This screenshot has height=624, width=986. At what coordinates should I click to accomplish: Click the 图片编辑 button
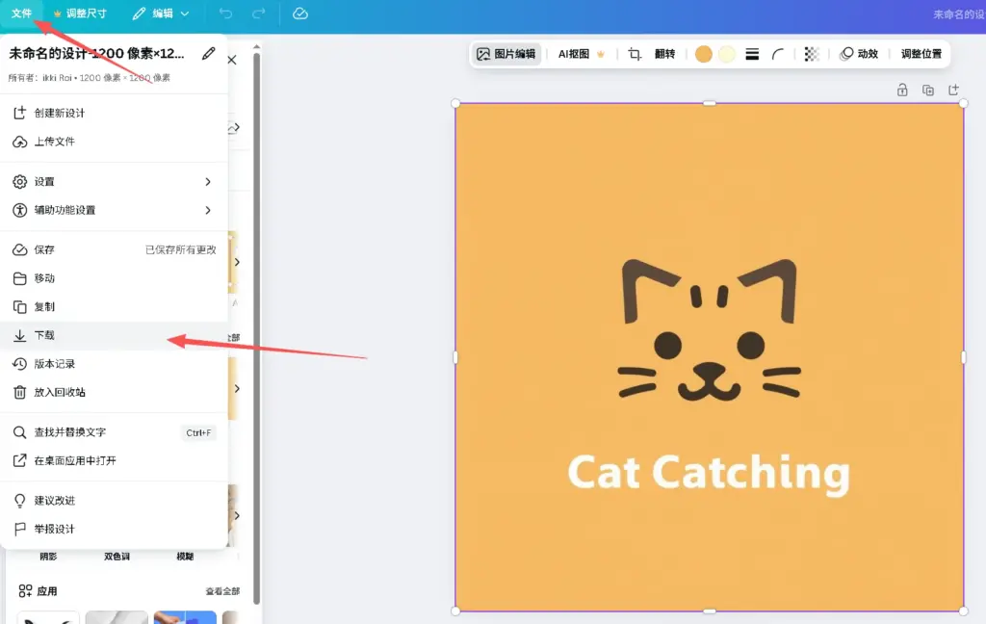coord(506,54)
